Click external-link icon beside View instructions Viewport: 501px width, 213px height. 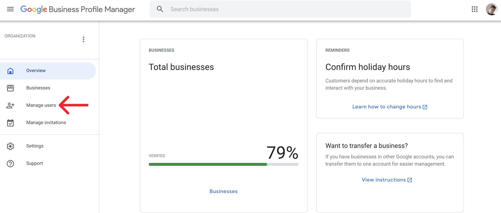[410, 180]
